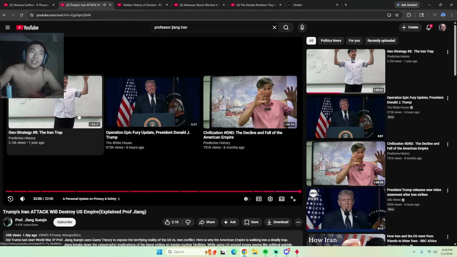Image resolution: width=457 pixels, height=257 pixels.
Task: Open the Chrome three-dot menu
Action: 452,15
